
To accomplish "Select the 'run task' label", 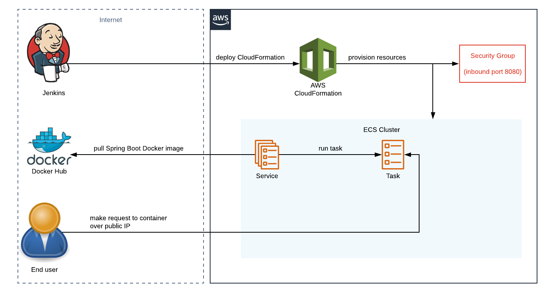I will pos(330,148).
